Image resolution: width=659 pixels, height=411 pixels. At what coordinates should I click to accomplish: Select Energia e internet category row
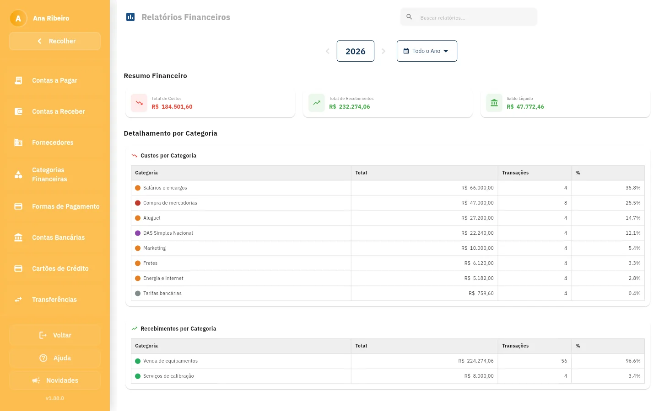[x=388, y=278]
